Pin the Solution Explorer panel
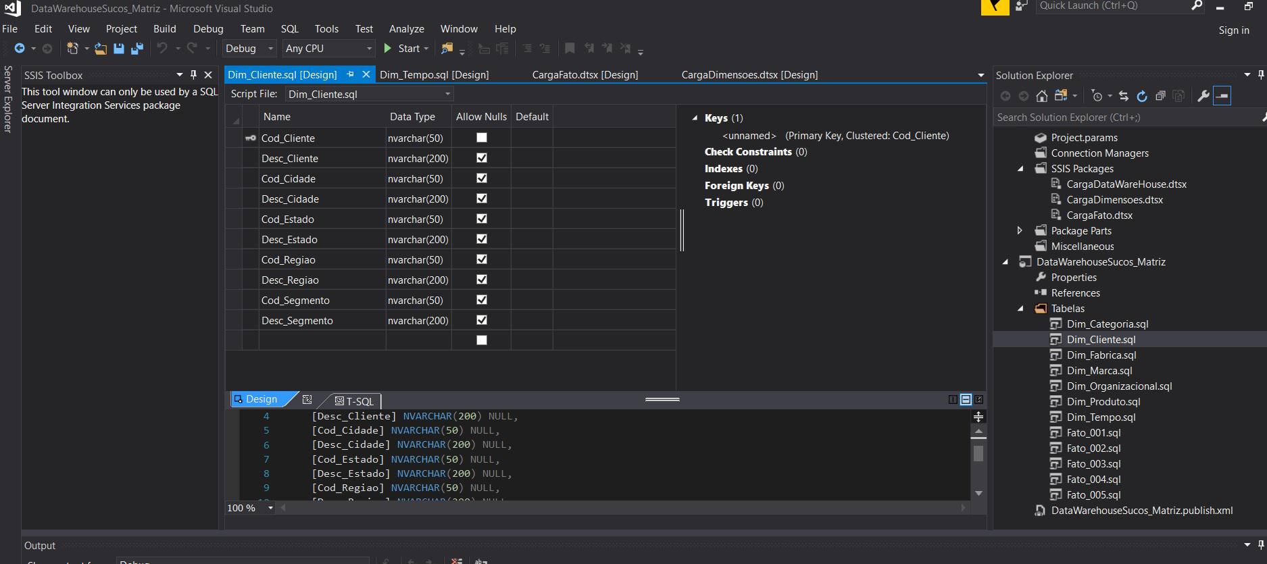The width and height of the screenshot is (1267, 564). [1261, 74]
